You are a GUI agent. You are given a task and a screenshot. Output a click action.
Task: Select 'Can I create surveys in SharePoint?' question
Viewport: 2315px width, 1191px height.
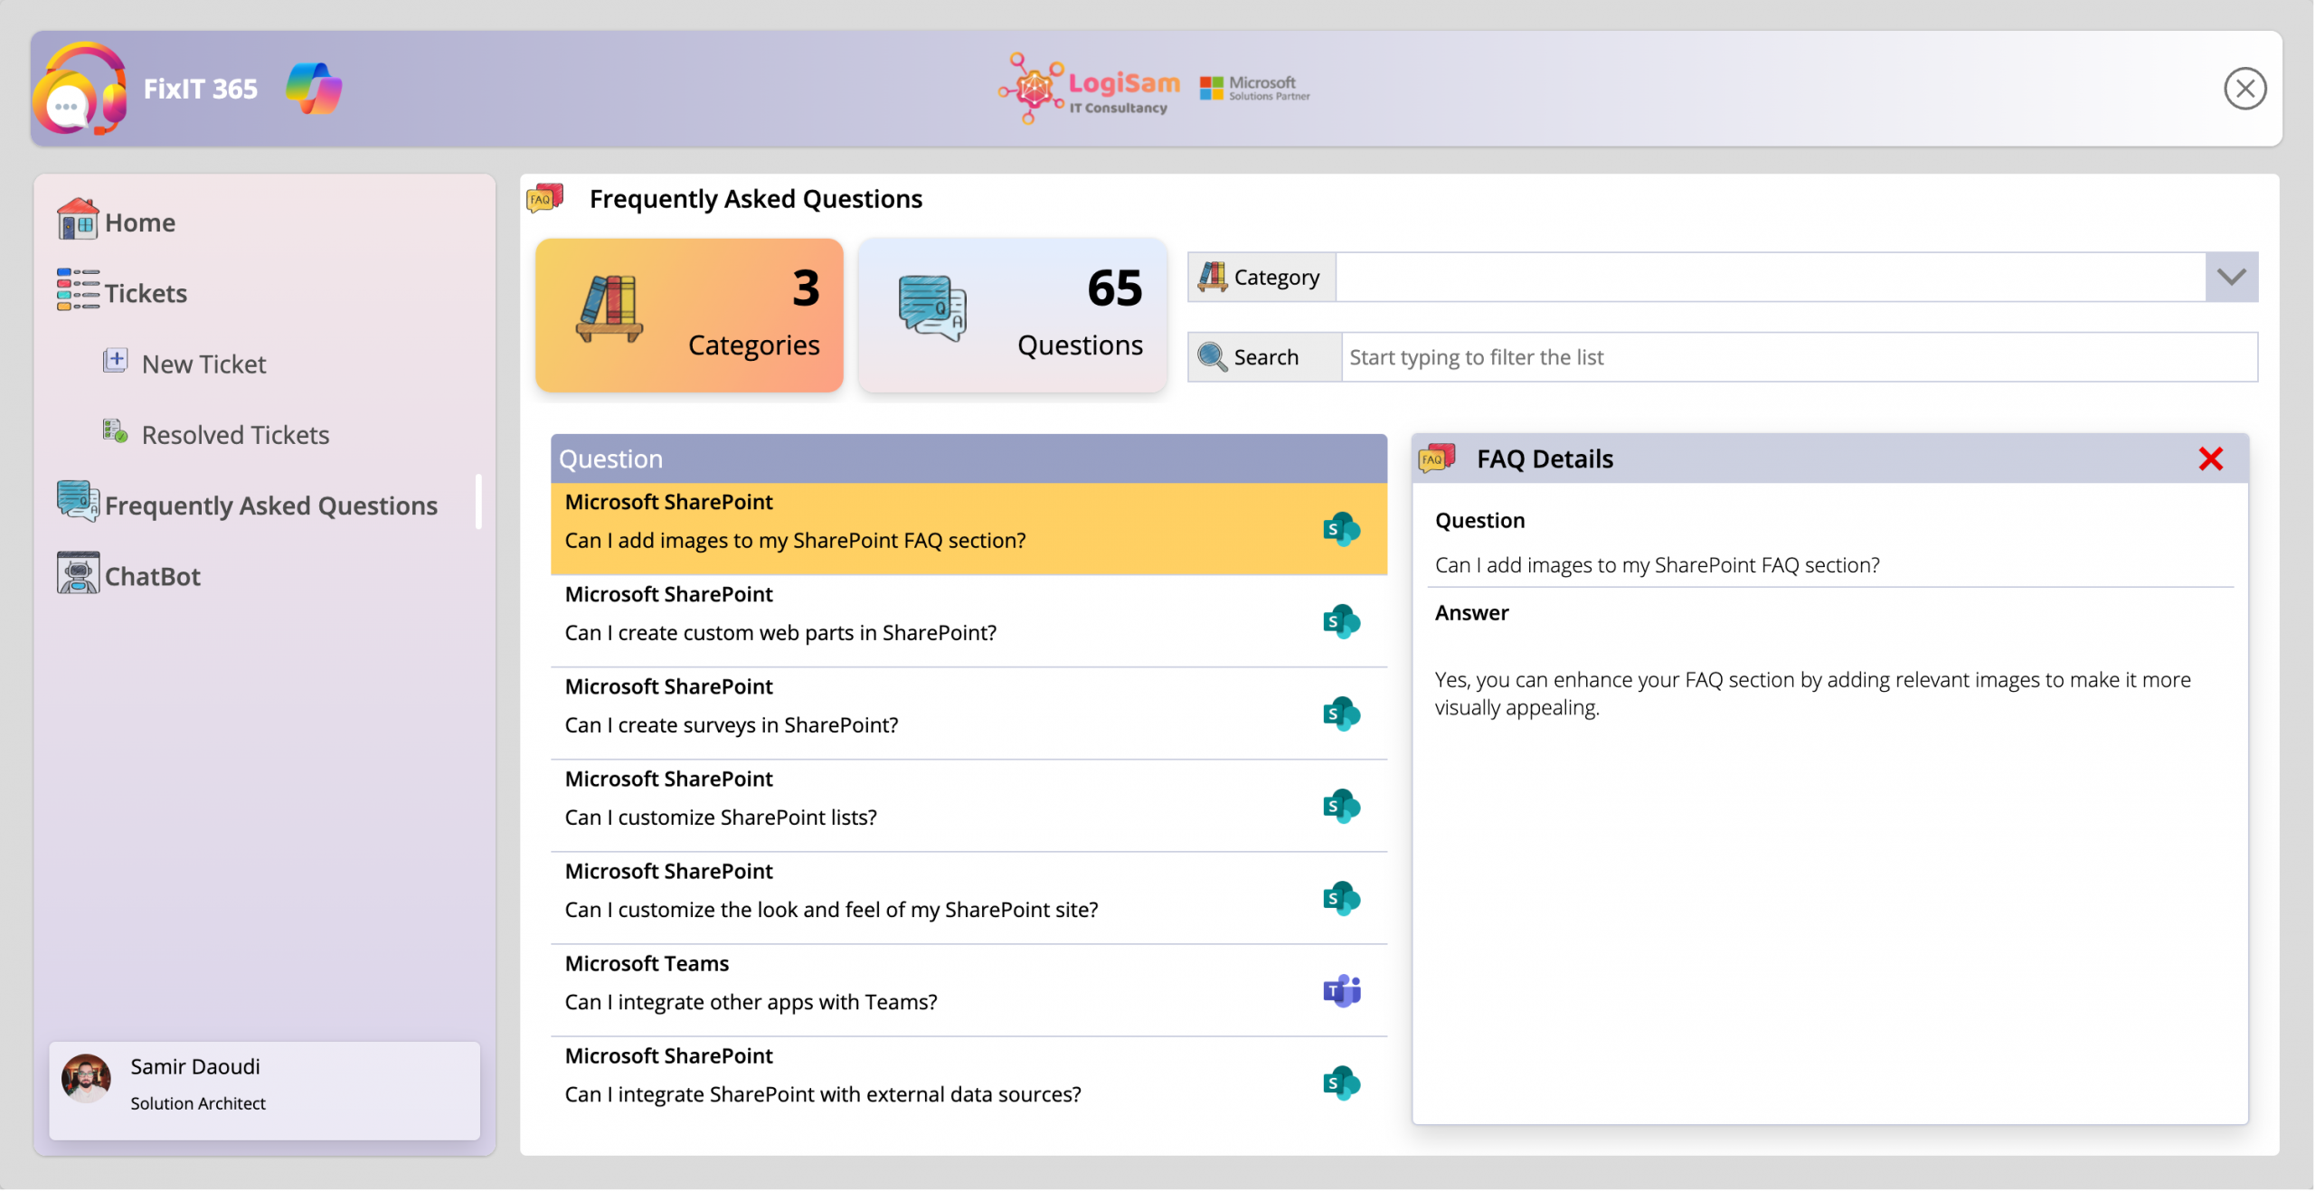pyautogui.click(x=969, y=714)
